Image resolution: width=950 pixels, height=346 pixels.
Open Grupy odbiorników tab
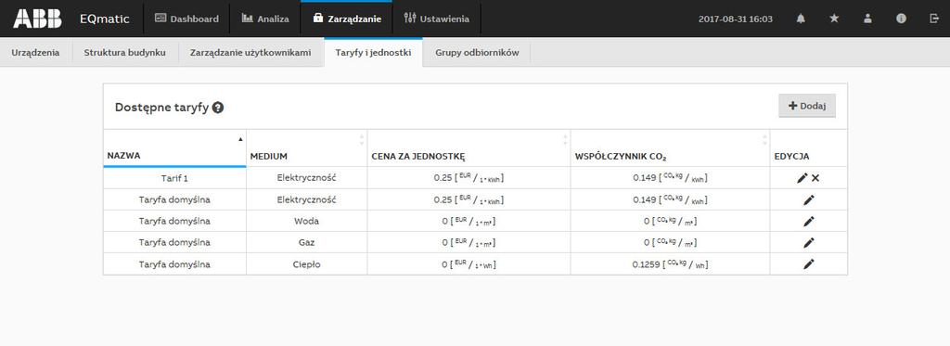[477, 53]
